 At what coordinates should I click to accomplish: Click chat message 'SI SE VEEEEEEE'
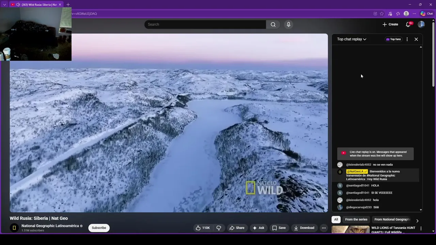pyautogui.click(x=382, y=193)
